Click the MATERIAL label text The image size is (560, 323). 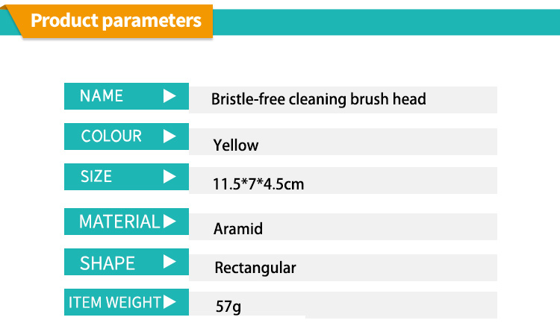(119, 222)
